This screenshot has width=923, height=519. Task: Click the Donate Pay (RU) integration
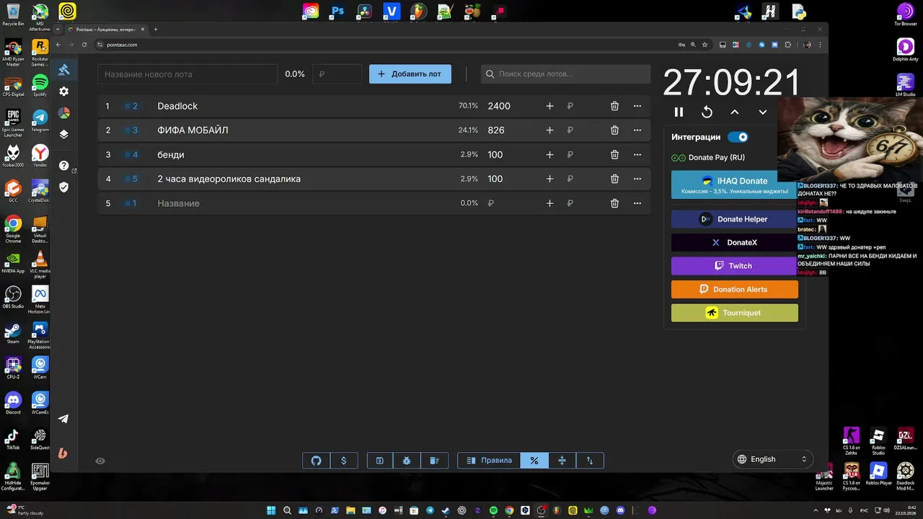coord(708,157)
